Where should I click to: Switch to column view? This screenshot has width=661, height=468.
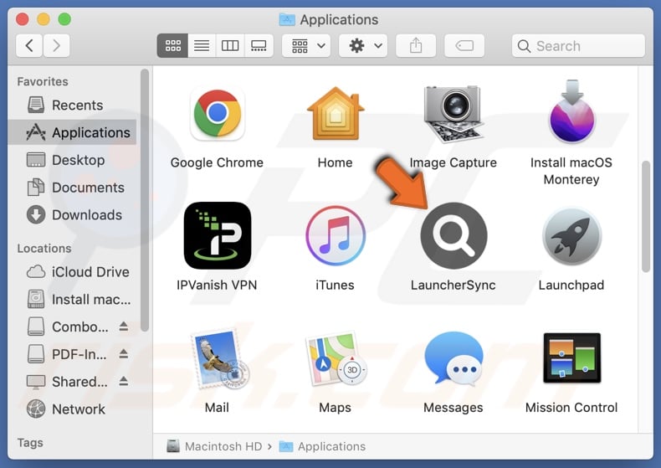point(230,45)
